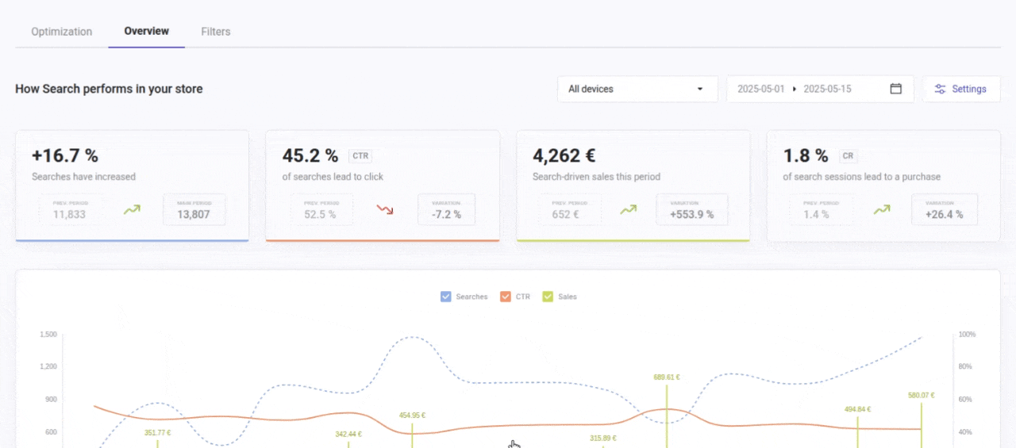This screenshot has width=1016, height=448.
Task: Click the CR badge next to 1.8 %
Action: point(848,156)
